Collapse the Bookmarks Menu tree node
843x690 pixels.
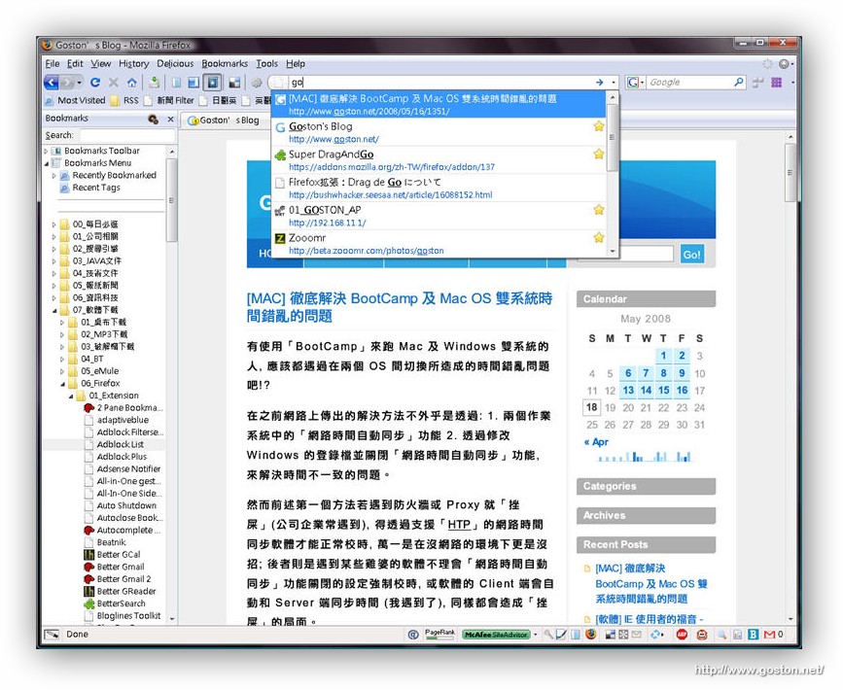[x=47, y=163]
